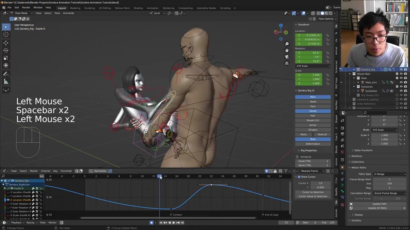Click the pan hand viewport icon
The width and height of the screenshot is (410, 230).
click(287, 50)
